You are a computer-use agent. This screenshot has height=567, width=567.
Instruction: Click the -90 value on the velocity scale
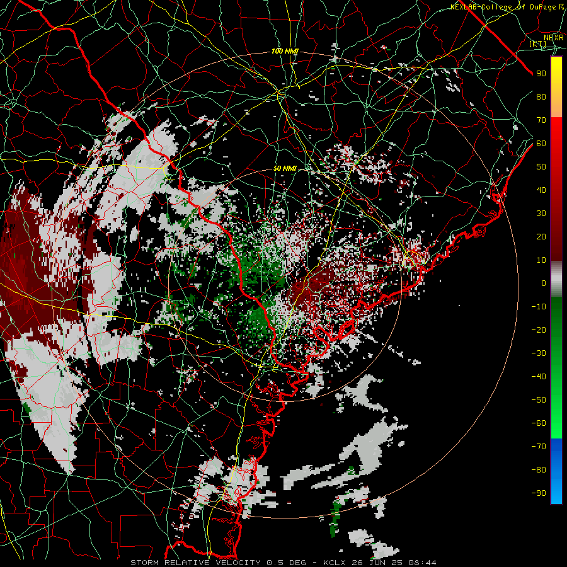point(539,493)
